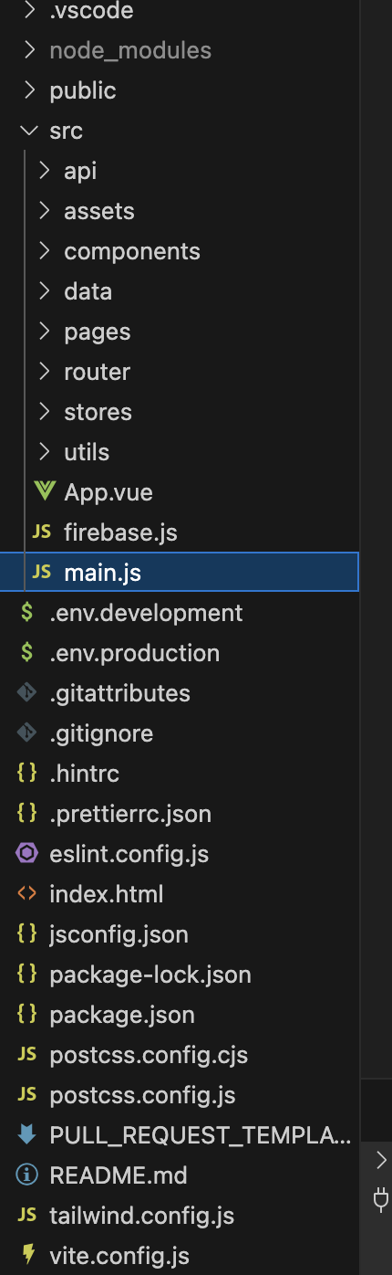Click the braces icon beside package.json
Image resolution: width=392 pixels, height=1275 pixels.
pyautogui.click(x=27, y=1015)
